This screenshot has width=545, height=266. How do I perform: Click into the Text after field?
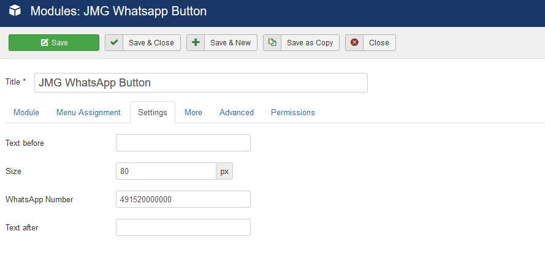click(x=183, y=227)
